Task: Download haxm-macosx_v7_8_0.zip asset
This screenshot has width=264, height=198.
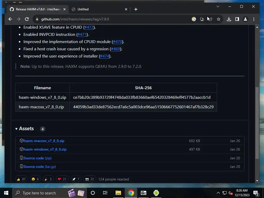Action: point(44,141)
